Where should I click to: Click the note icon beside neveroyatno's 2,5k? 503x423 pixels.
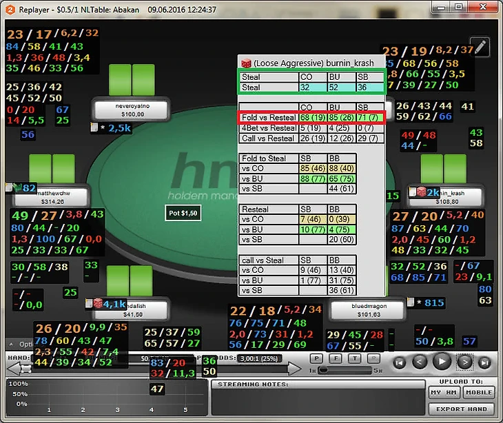[94, 127]
